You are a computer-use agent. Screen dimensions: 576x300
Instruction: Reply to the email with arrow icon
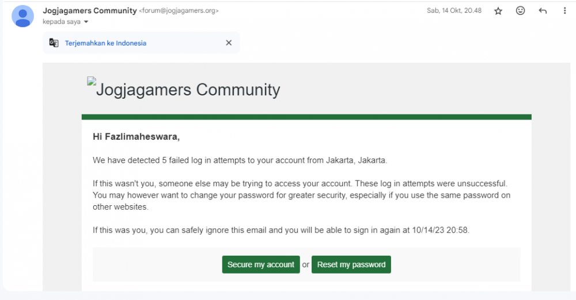coord(543,11)
